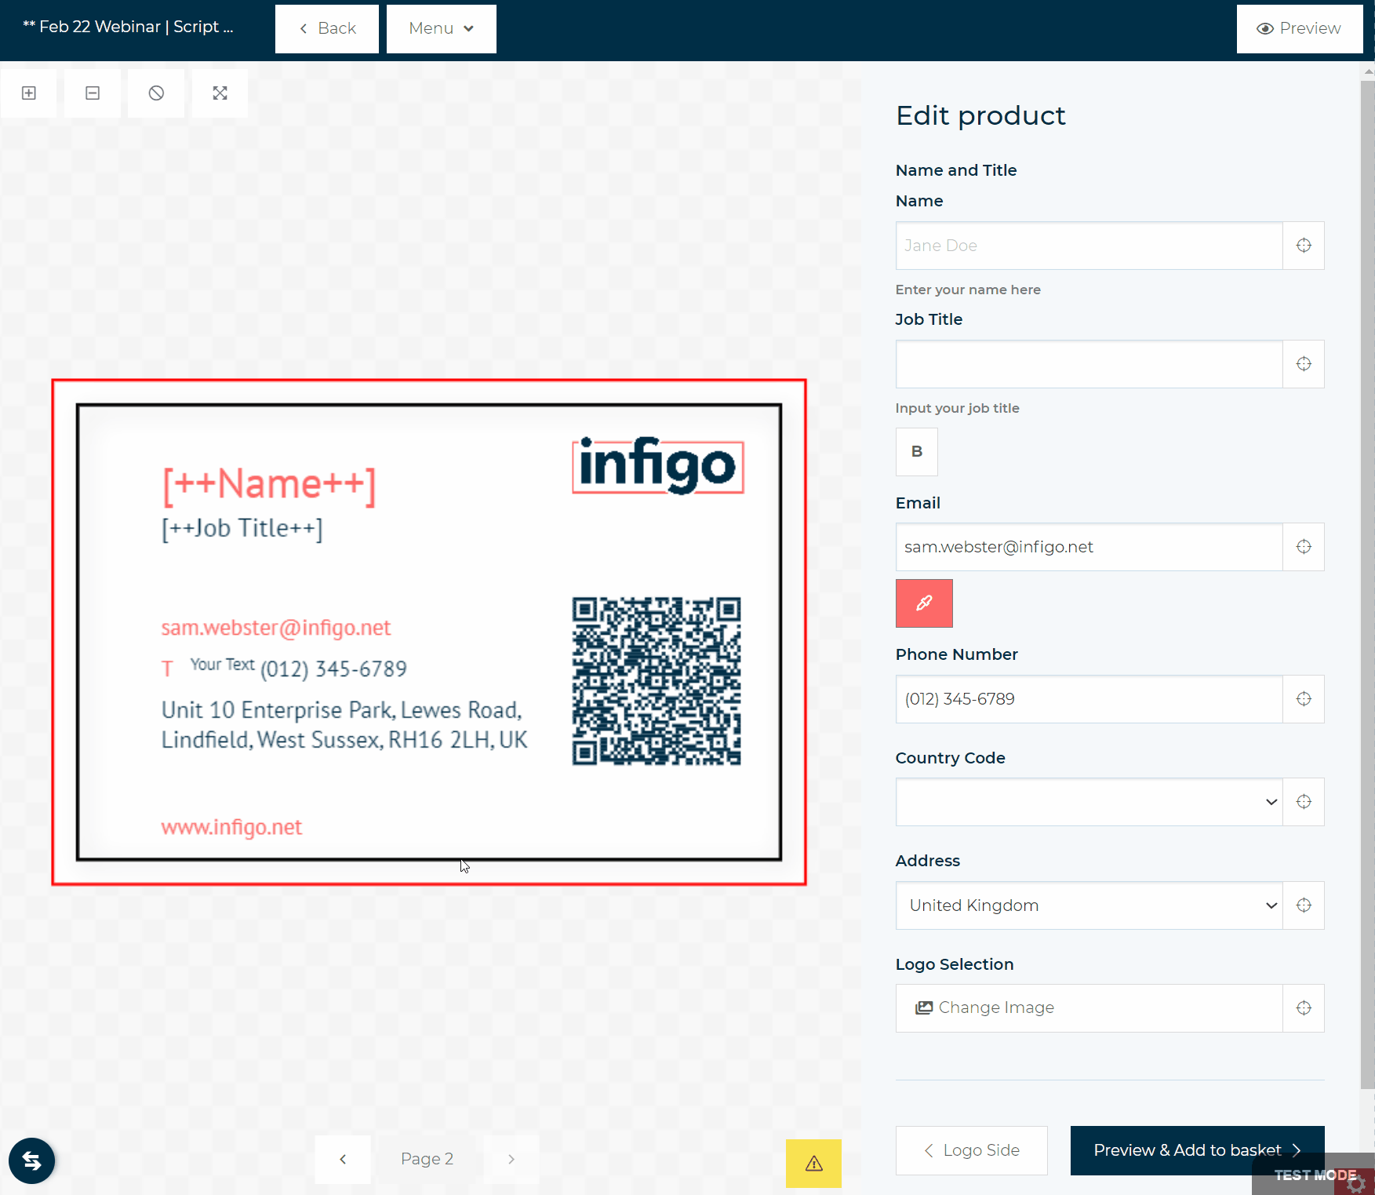Open the Menu dropdown

tap(442, 29)
